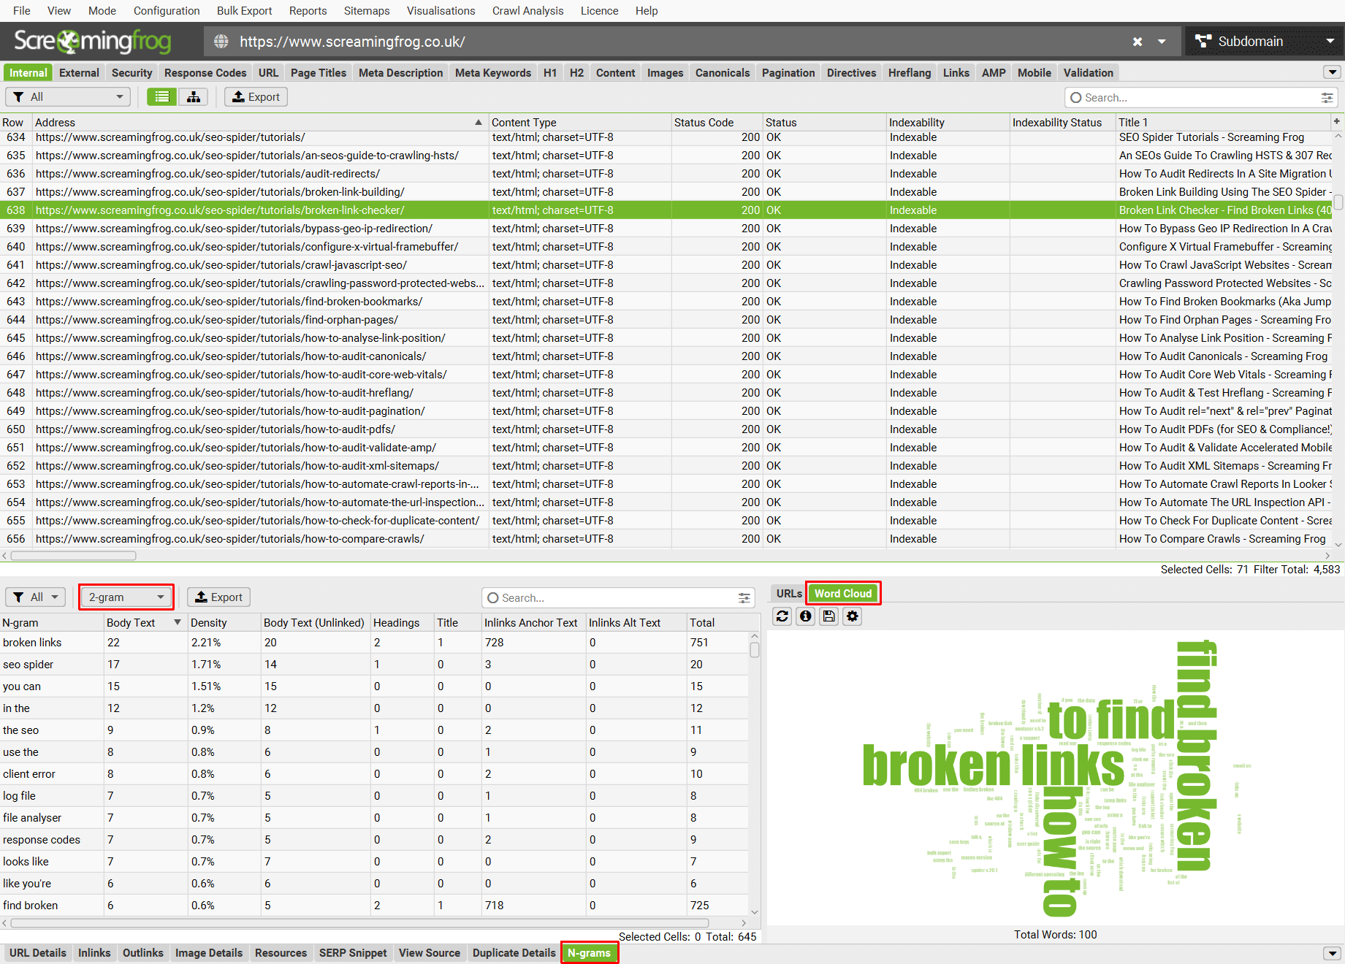
Task: Switch to list view mode
Action: pos(162,97)
